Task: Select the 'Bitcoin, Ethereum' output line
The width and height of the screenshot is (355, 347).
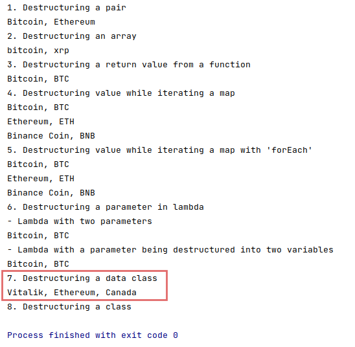Action: pyautogui.click(x=51, y=22)
